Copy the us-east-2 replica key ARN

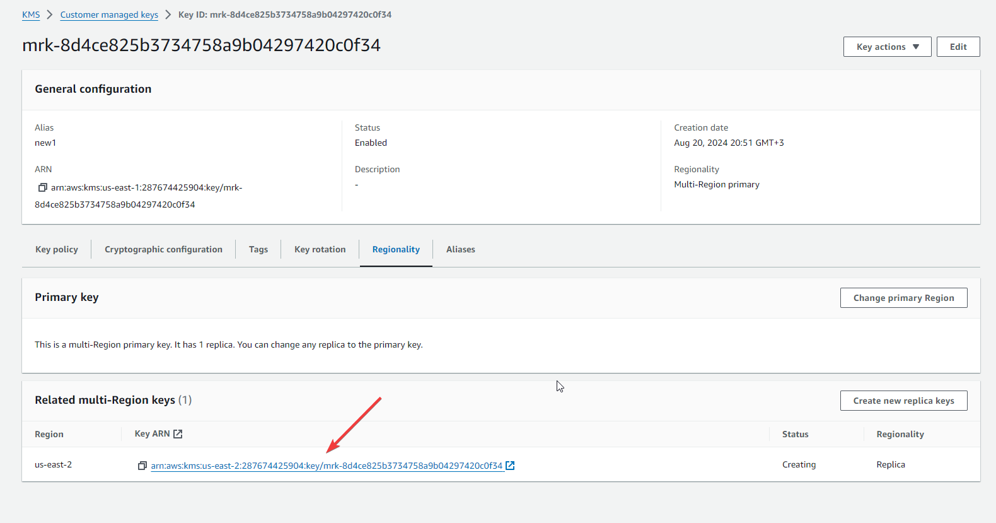click(x=142, y=466)
